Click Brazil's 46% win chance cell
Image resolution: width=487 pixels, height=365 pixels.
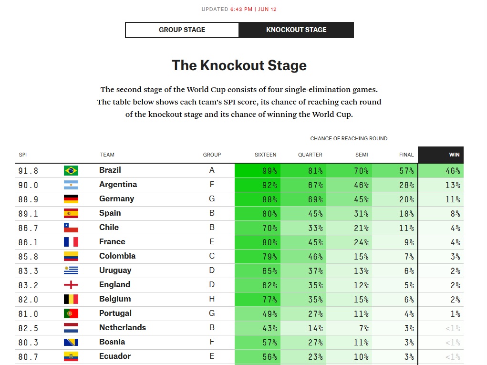pos(441,170)
